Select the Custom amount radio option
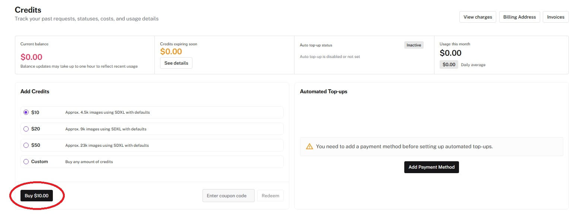Image resolution: width=577 pixels, height=214 pixels. (x=26, y=162)
